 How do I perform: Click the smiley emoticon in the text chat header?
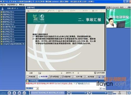point(28,81)
